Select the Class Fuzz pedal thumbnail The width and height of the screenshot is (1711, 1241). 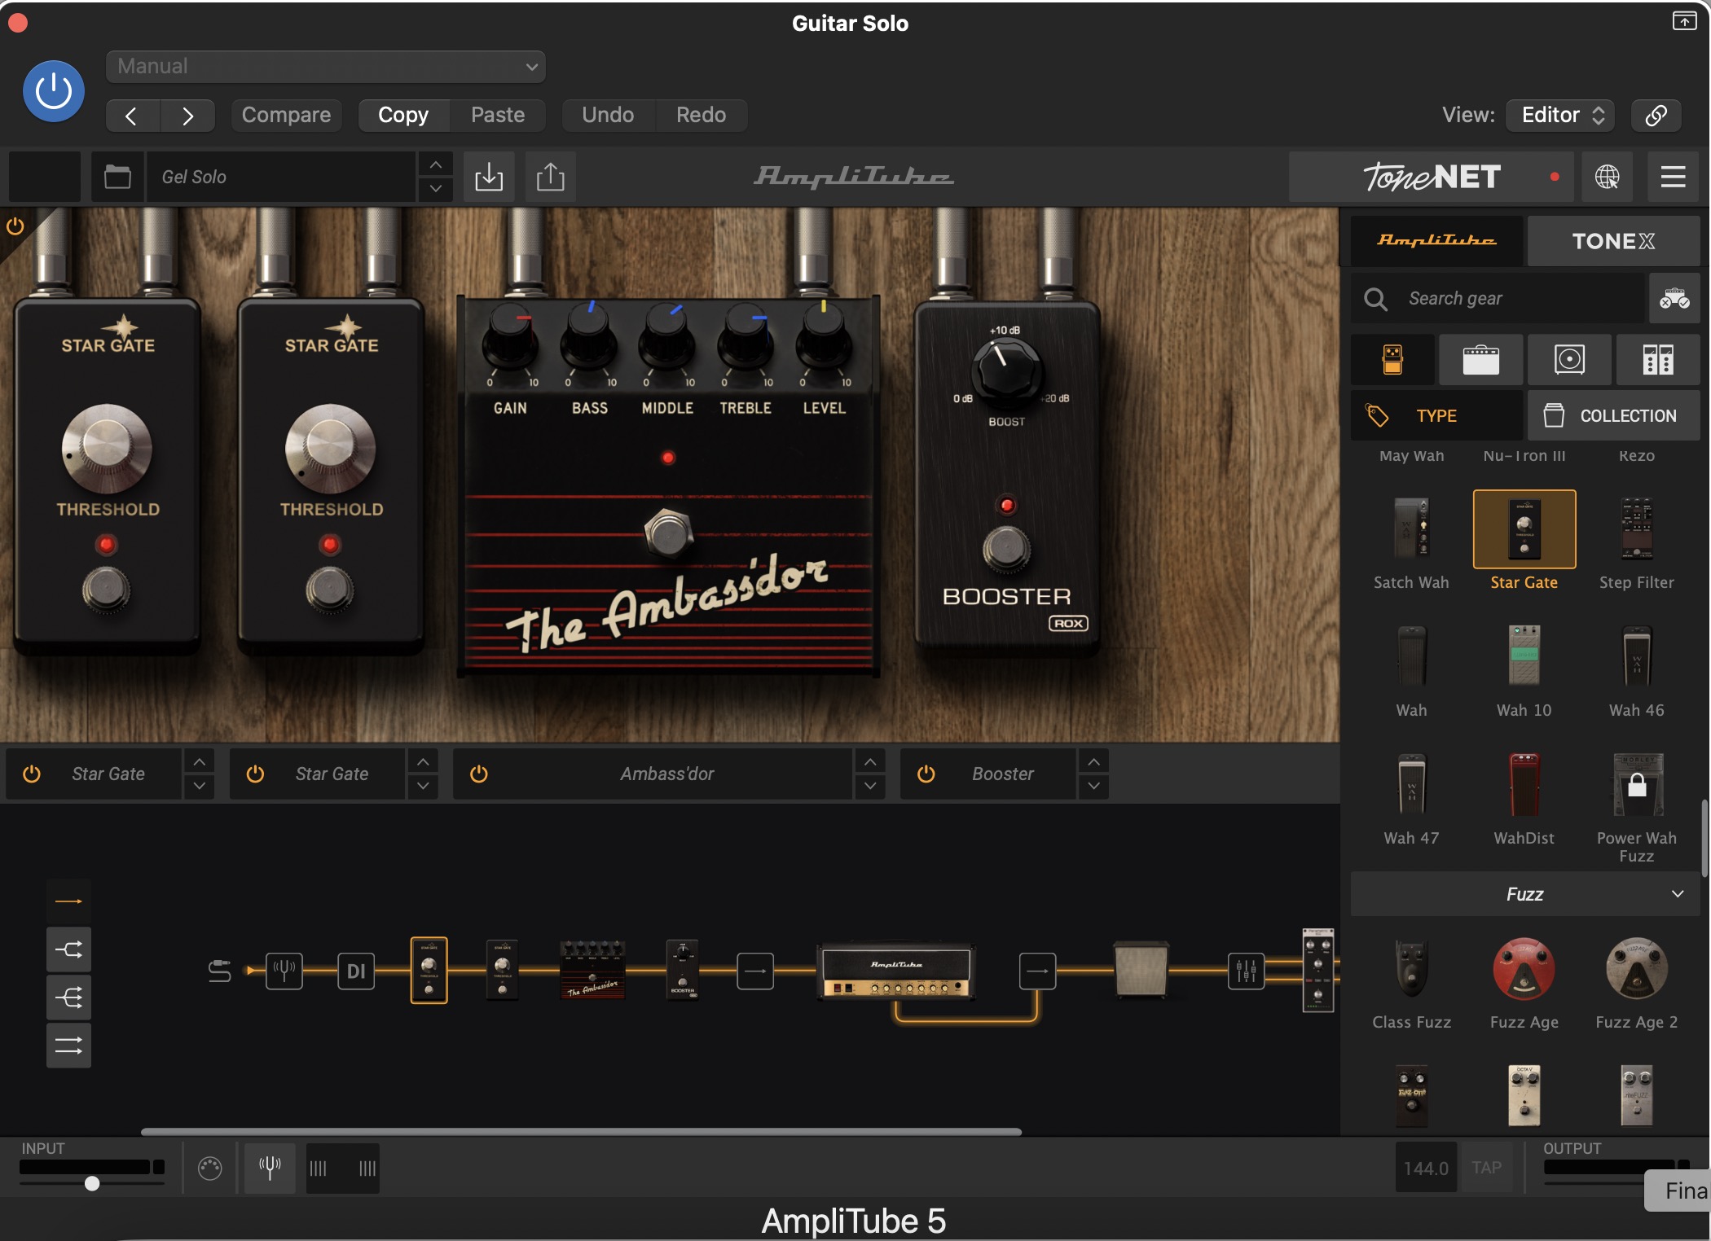pos(1411,969)
